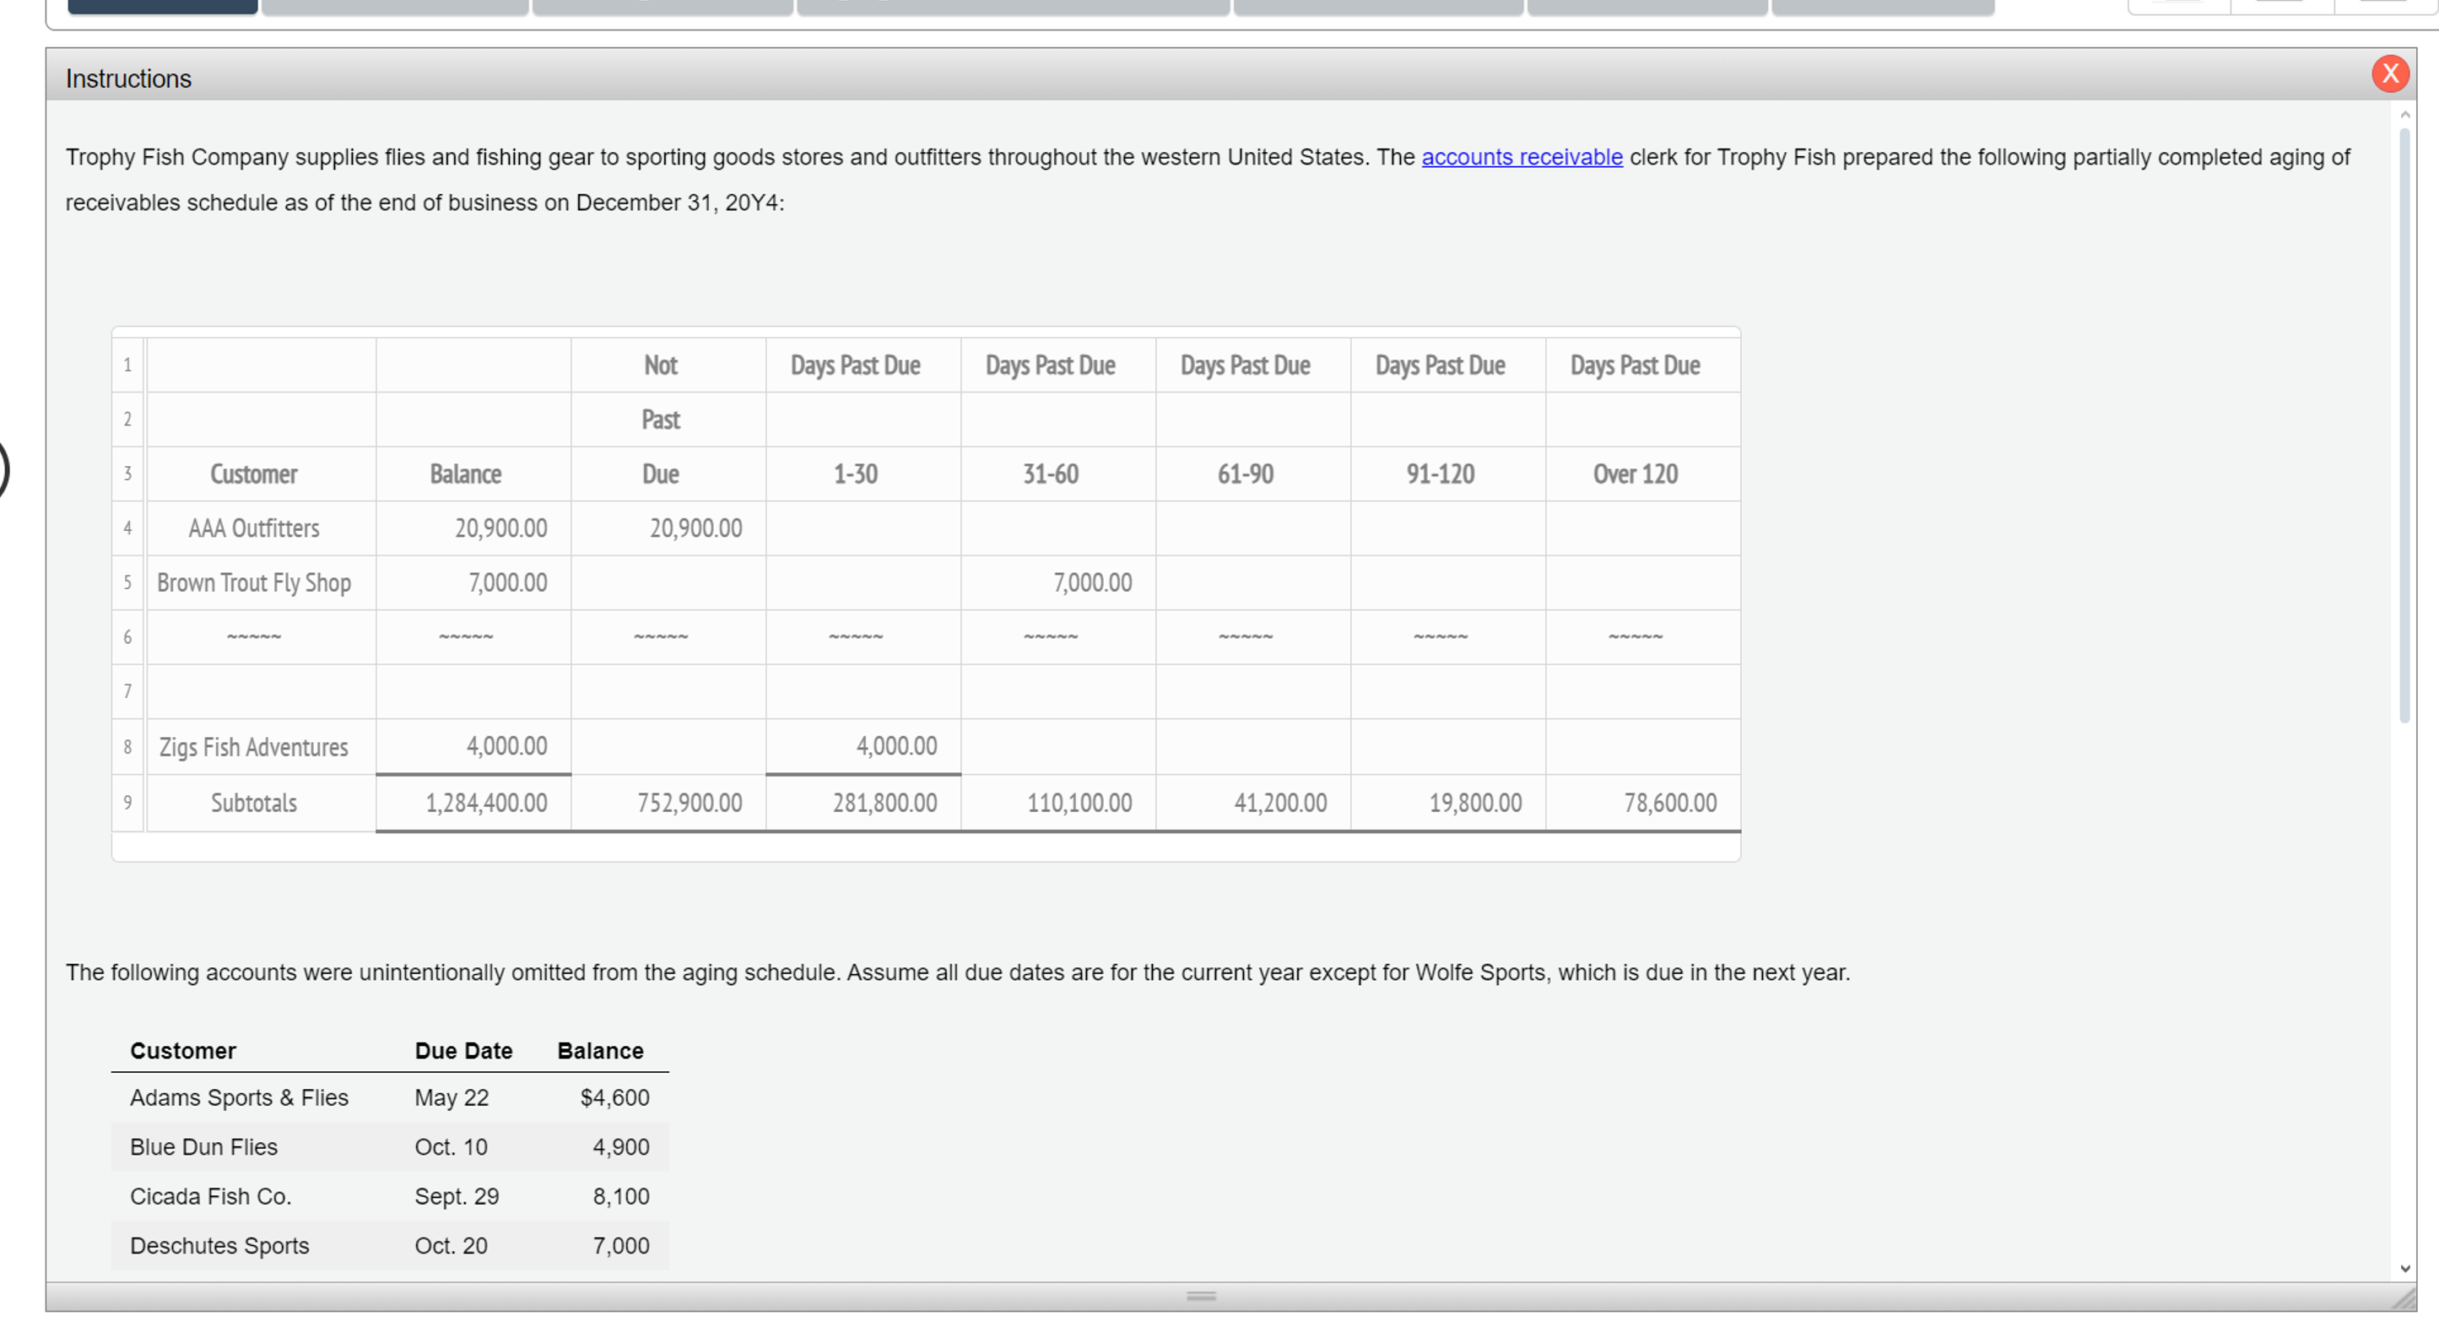Close the Instructions panel with red X
Screen dimensions: 2439x1332
coord(2389,73)
